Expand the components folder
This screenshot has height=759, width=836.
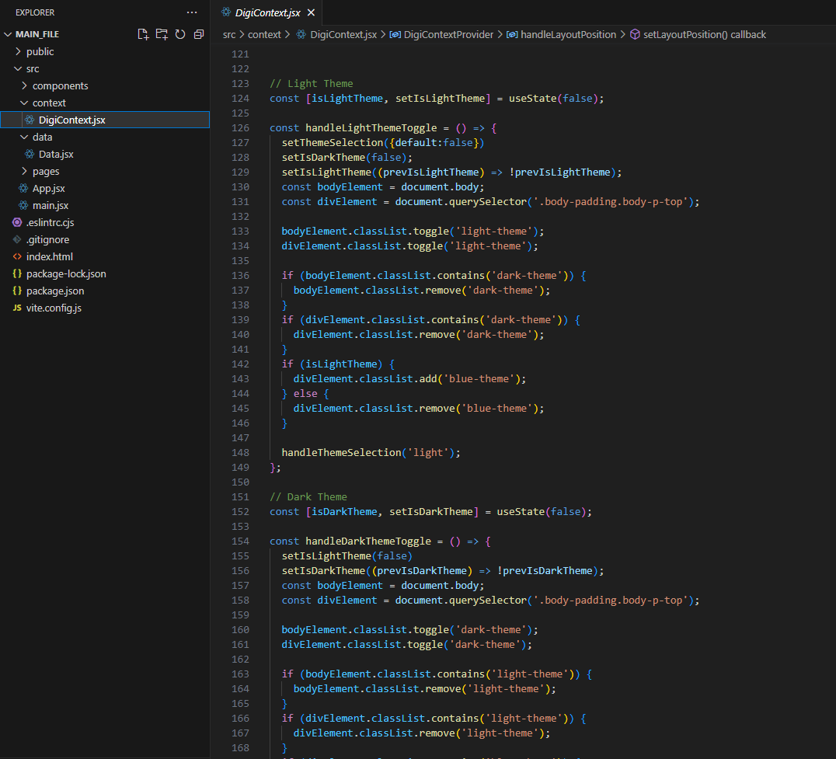[60, 85]
